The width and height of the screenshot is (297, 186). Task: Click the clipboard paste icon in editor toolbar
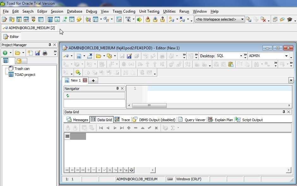click(x=231, y=64)
